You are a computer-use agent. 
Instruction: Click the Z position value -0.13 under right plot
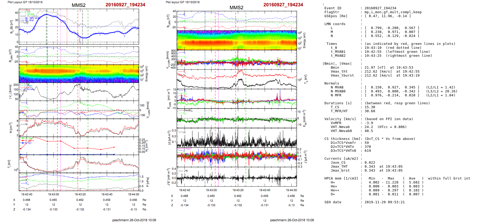[291, 205]
